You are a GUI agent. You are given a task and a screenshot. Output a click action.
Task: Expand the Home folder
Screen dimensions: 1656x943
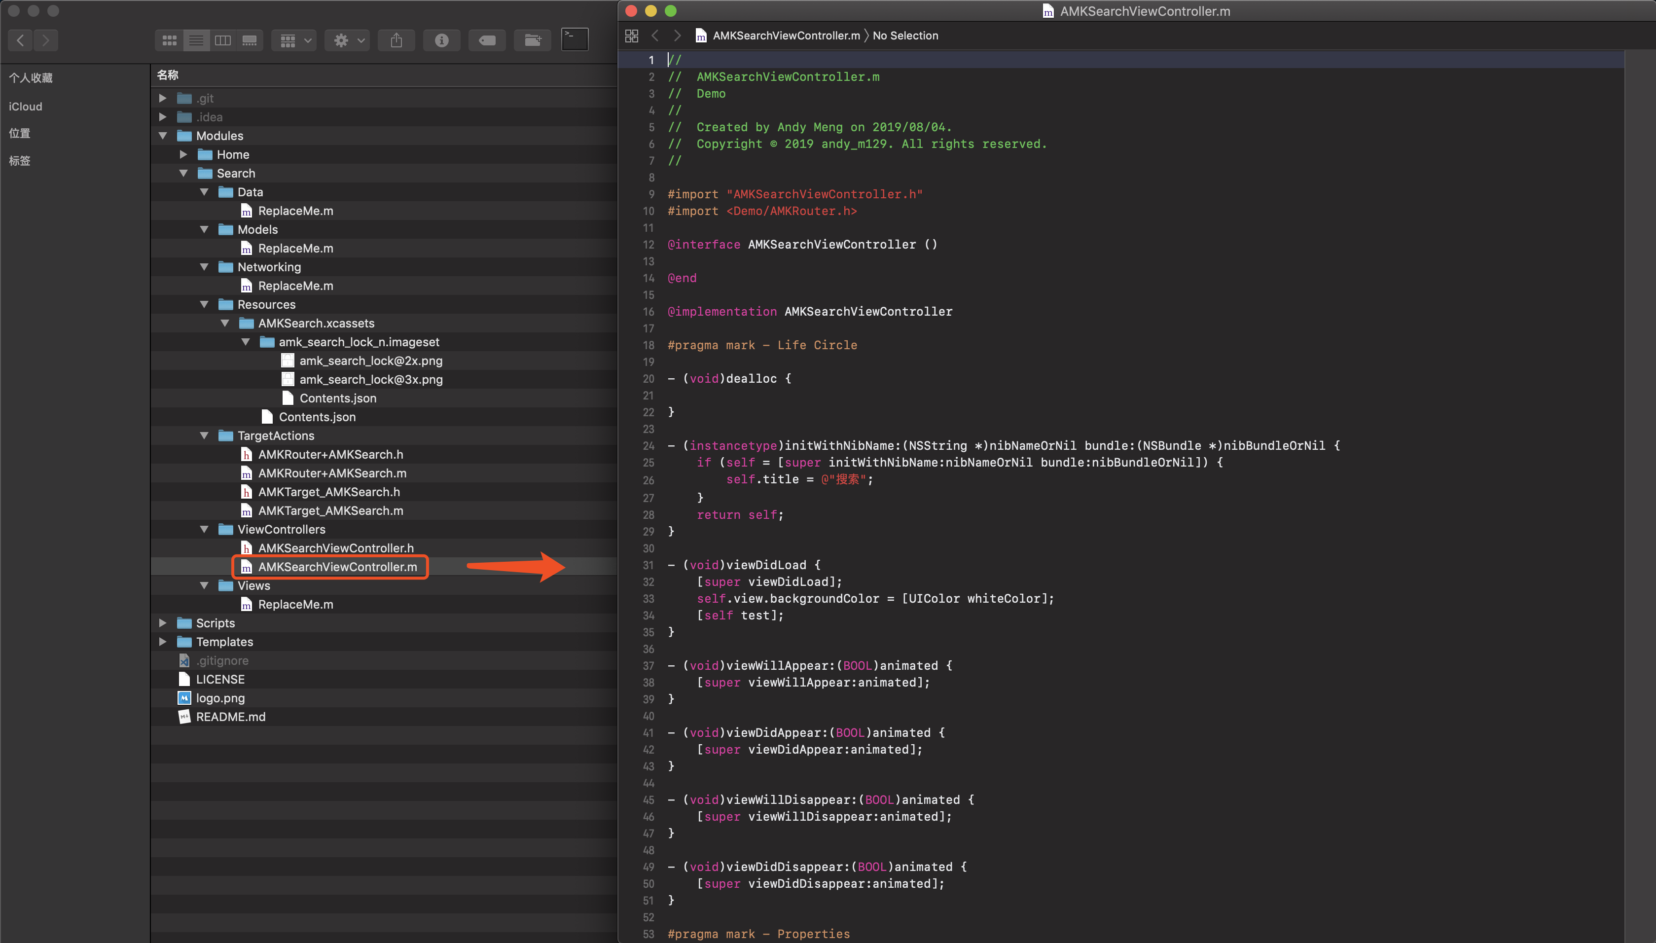point(183,155)
